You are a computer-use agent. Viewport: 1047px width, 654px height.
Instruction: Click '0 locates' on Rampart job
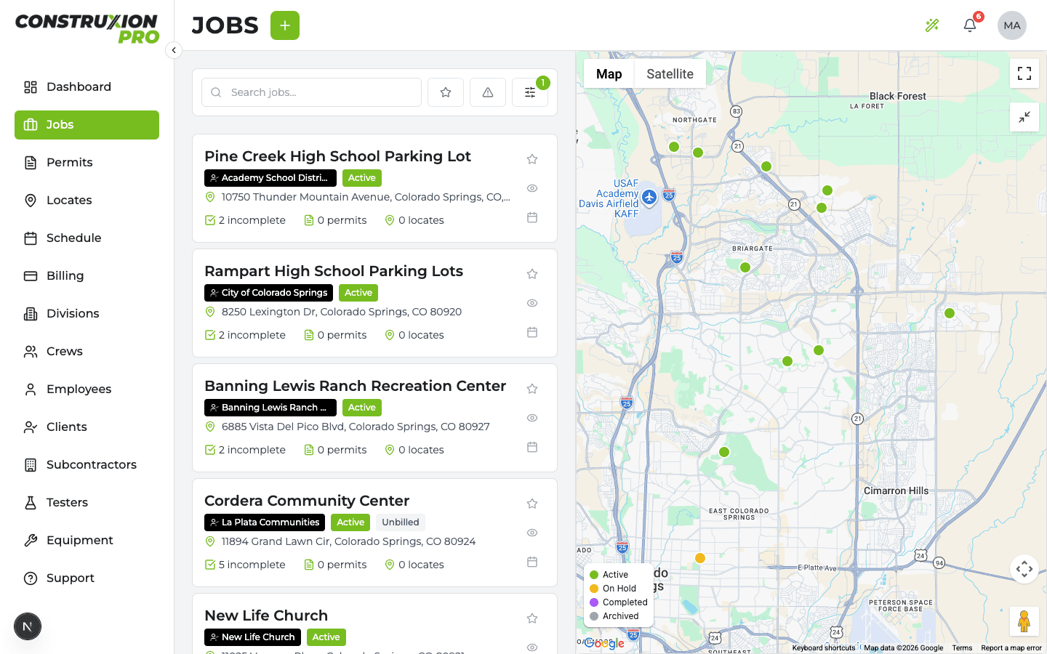[414, 335]
